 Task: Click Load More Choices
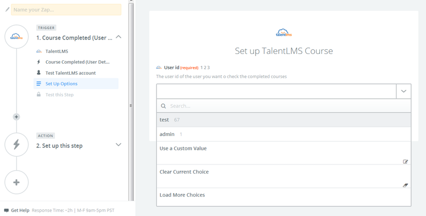(284, 197)
